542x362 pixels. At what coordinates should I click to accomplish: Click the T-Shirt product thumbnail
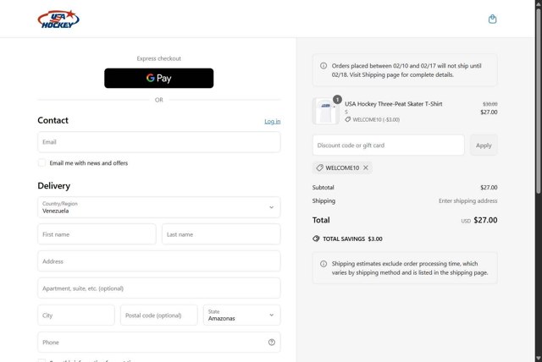pos(325,111)
